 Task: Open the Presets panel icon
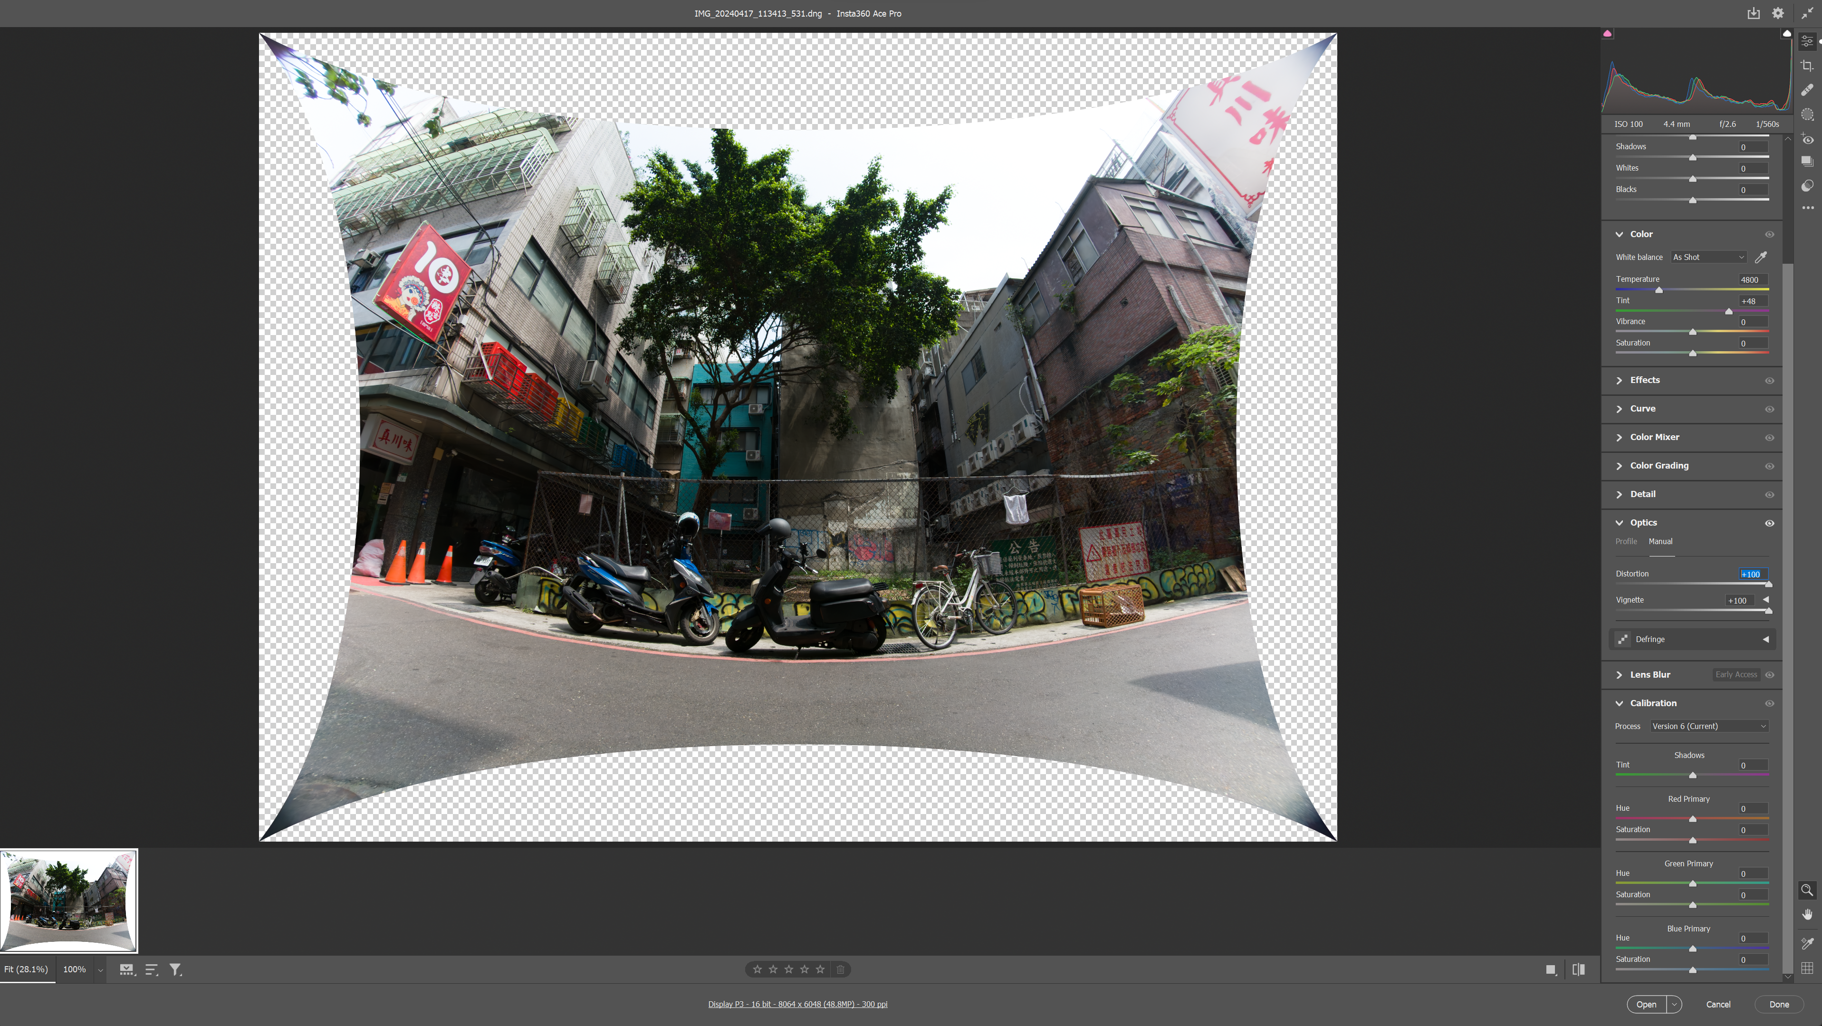[1807, 185]
